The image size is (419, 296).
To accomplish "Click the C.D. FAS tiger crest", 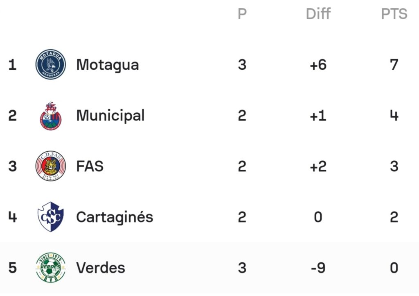I will point(50,166).
